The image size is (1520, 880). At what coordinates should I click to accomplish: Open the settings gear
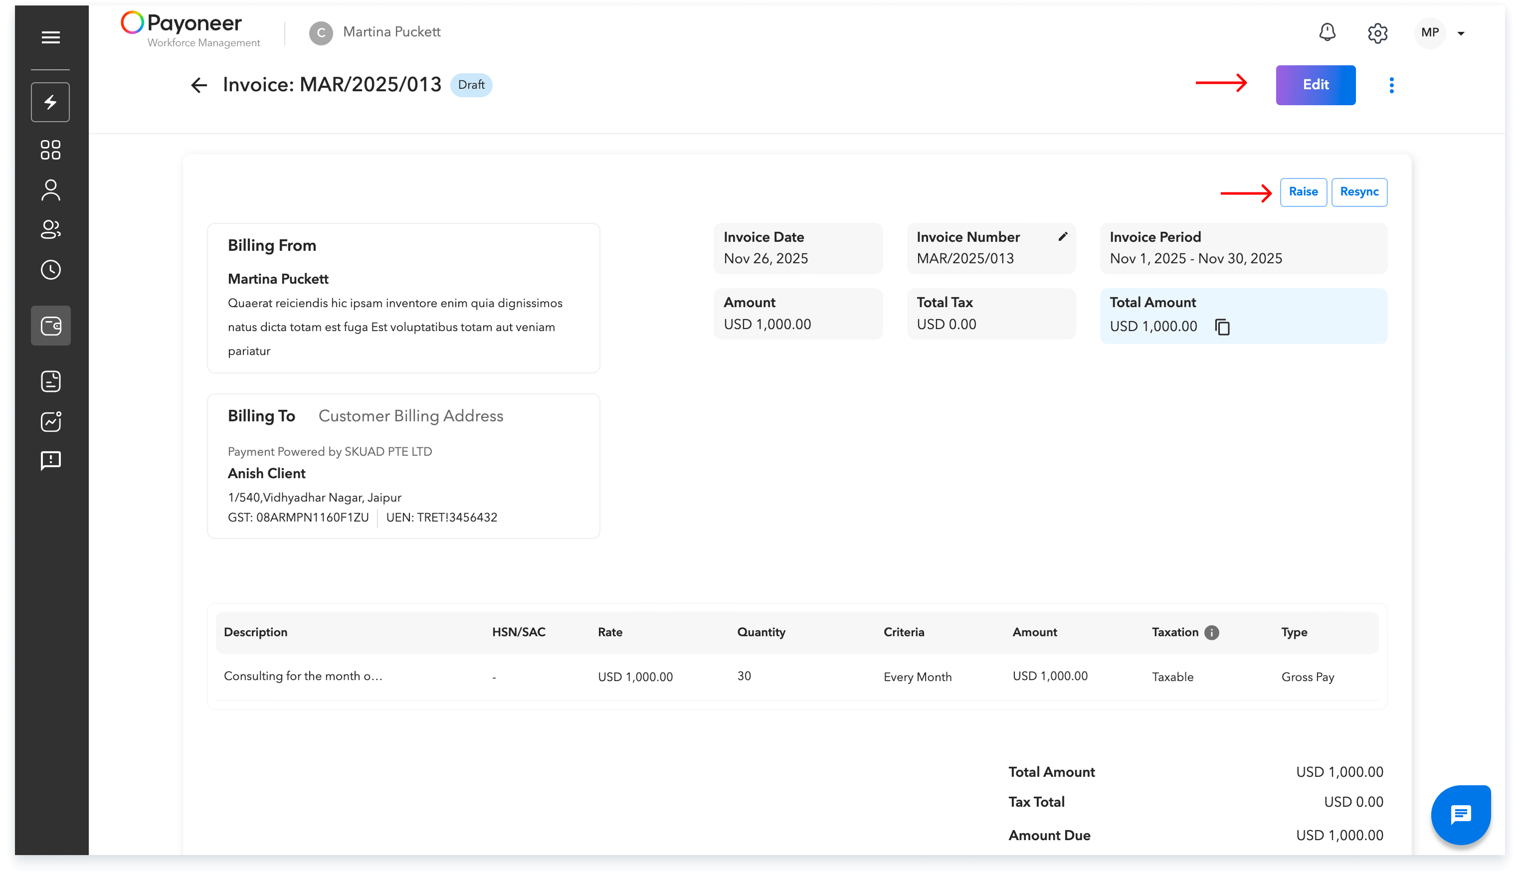click(1378, 33)
